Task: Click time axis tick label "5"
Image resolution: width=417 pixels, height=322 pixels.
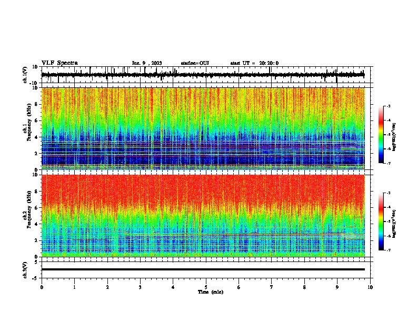Action: [206, 287]
